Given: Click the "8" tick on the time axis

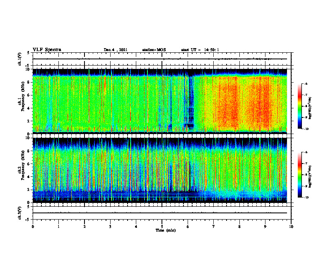Looking at the screenshot, I should click(239, 227).
